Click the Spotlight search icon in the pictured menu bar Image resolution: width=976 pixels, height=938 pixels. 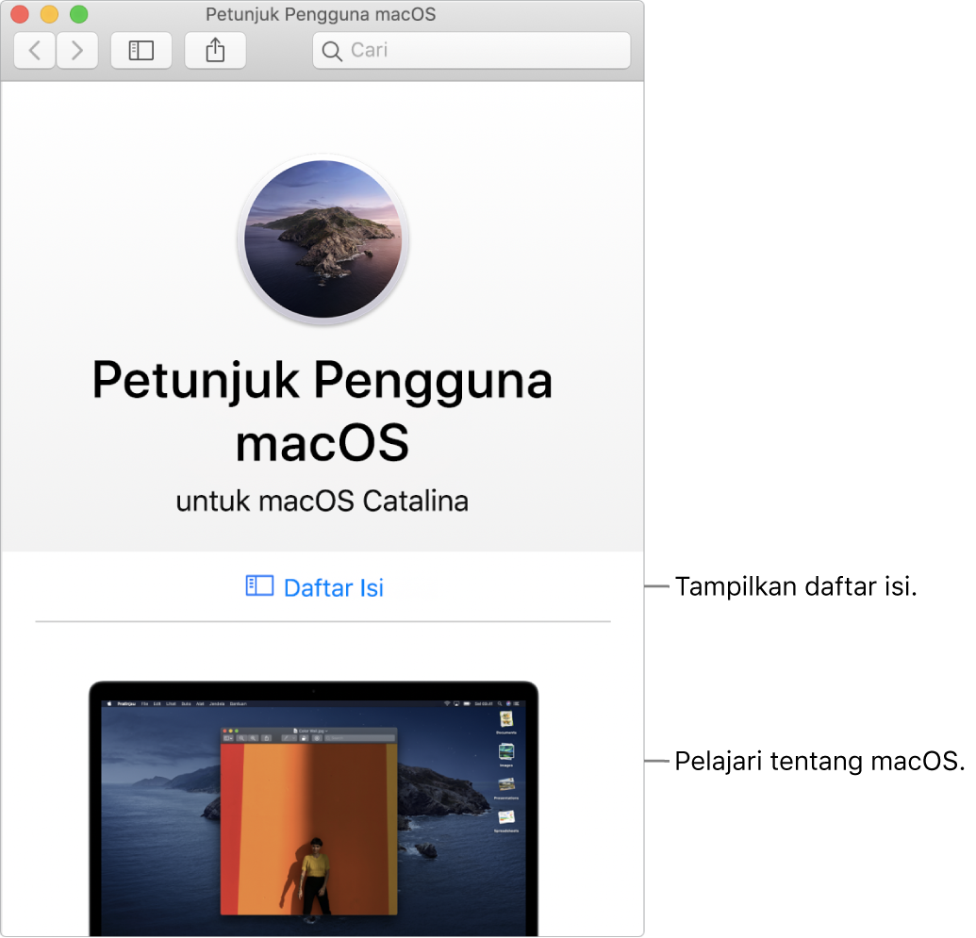click(500, 703)
